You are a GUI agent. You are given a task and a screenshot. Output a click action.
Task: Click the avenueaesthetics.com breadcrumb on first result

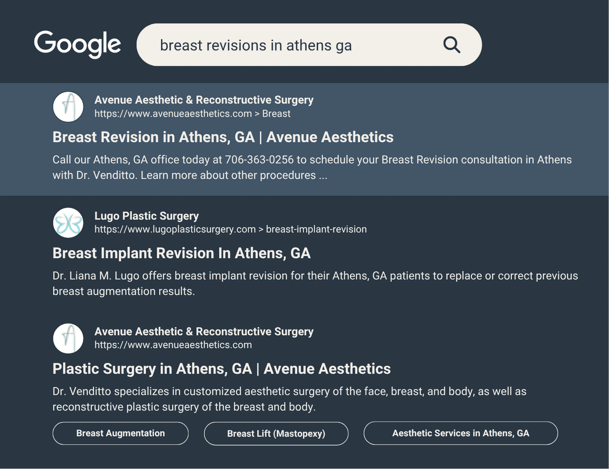(x=173, y=114)
